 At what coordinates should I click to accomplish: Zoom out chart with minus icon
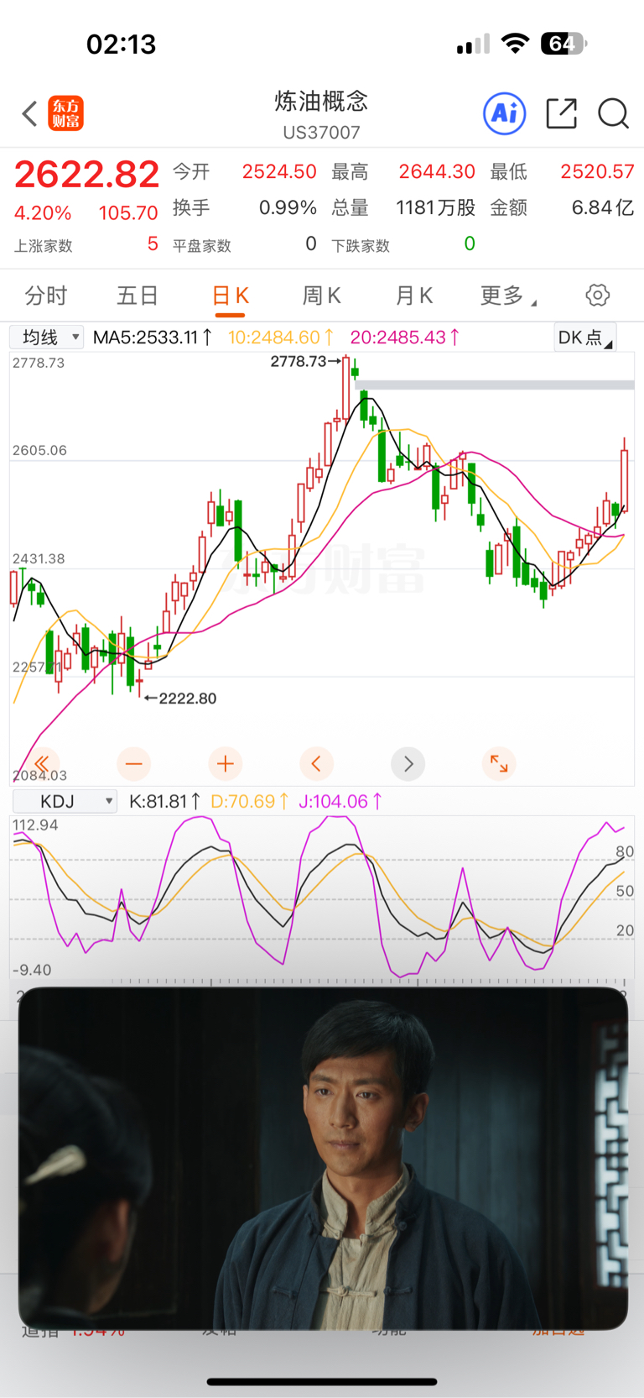pos(133,763)
